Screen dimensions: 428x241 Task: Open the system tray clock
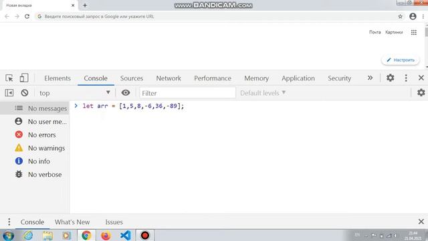pos(413,236)
